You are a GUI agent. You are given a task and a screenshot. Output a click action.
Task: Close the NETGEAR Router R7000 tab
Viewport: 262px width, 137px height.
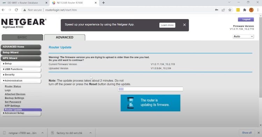(x=96, y=3)
